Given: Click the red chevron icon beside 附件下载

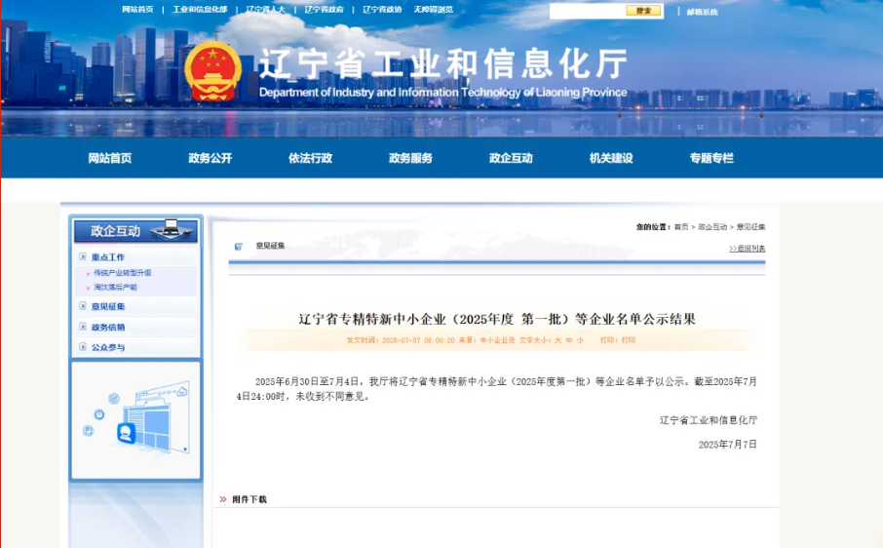Looking at the screenshot, I should [223, 499].
